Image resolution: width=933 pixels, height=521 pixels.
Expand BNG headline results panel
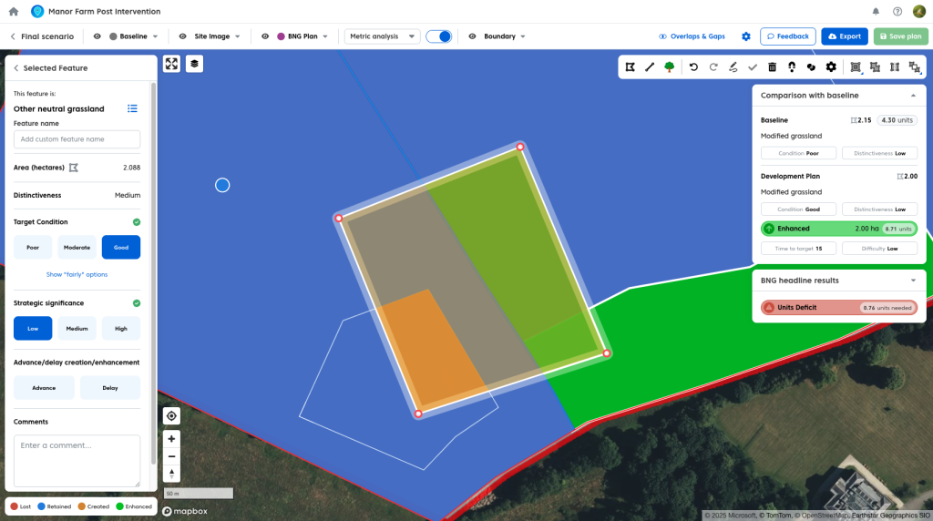coord(913,281)
